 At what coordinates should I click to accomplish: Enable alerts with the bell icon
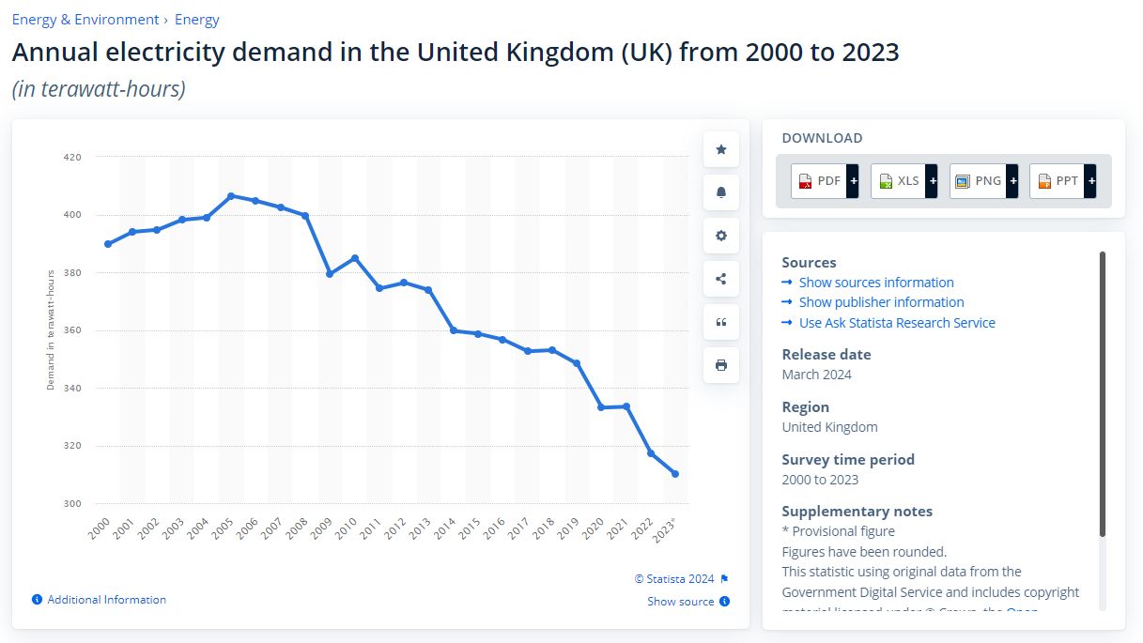coord(720,191)
